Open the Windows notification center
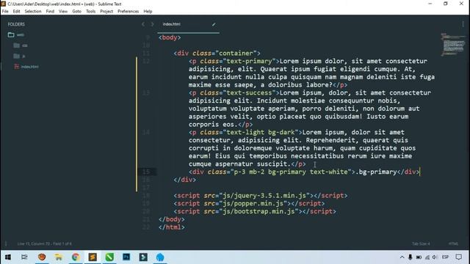Viewport: 470px width, 264px height. [x=458, y=257]
